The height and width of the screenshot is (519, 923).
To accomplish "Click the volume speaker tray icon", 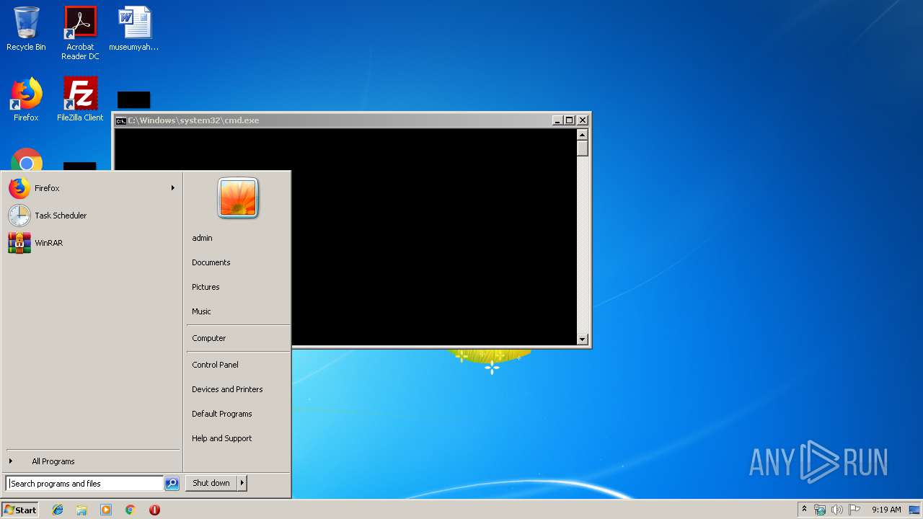I will tap(836, 510).
